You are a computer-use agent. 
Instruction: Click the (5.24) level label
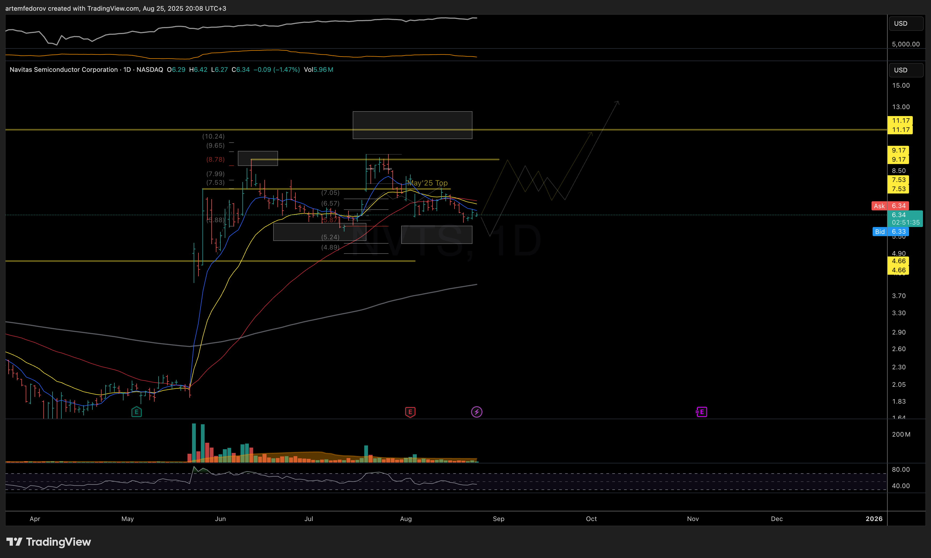[330, 237]
